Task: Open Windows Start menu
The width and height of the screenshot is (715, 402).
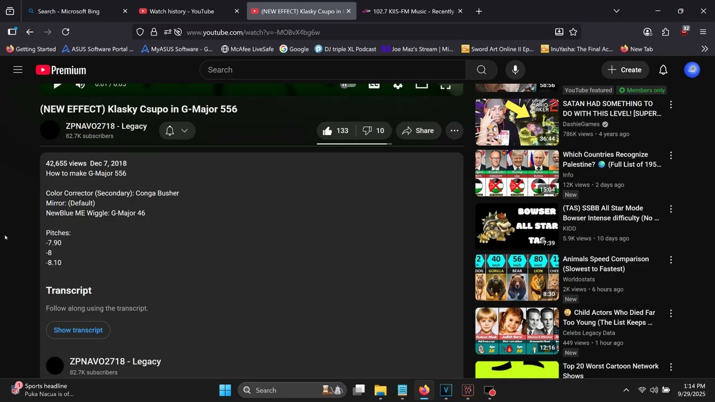Action: [225, 390]
